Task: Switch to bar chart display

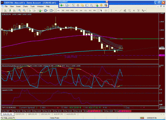Action: click(x=5, y=10)
